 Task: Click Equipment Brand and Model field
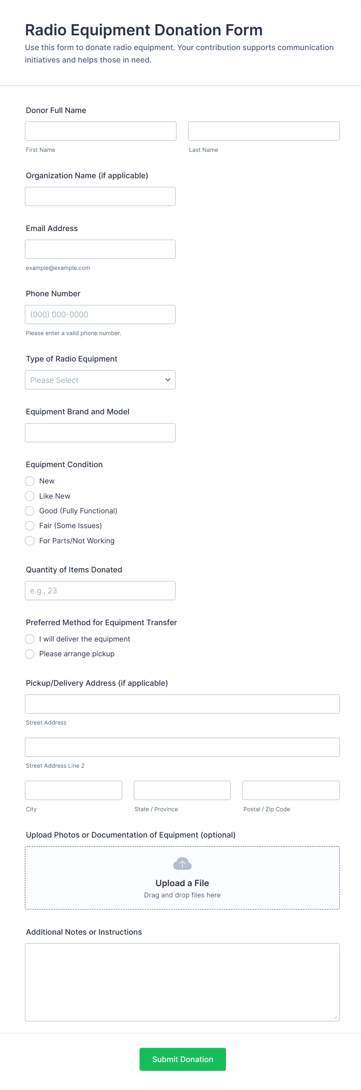pos(100,433)
